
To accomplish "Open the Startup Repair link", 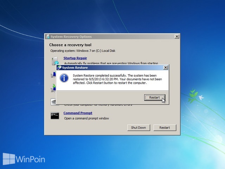I will click(75, 58).
